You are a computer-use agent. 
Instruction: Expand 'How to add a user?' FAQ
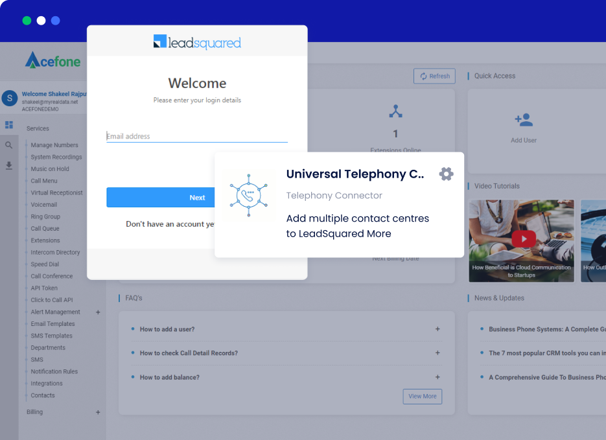coord(437,329)
